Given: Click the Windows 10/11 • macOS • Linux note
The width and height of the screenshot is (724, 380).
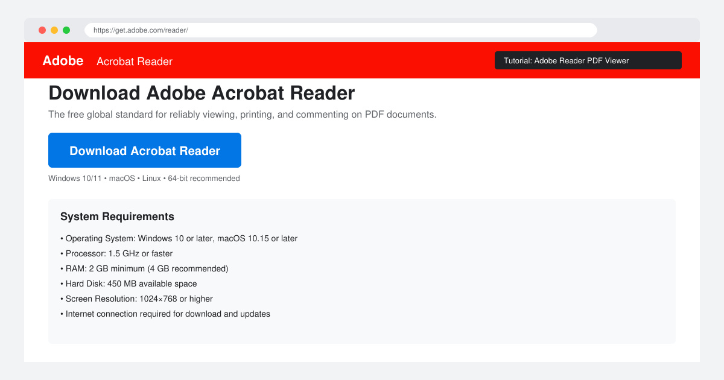Looking at the screenshot, I should tap(144, 179).
